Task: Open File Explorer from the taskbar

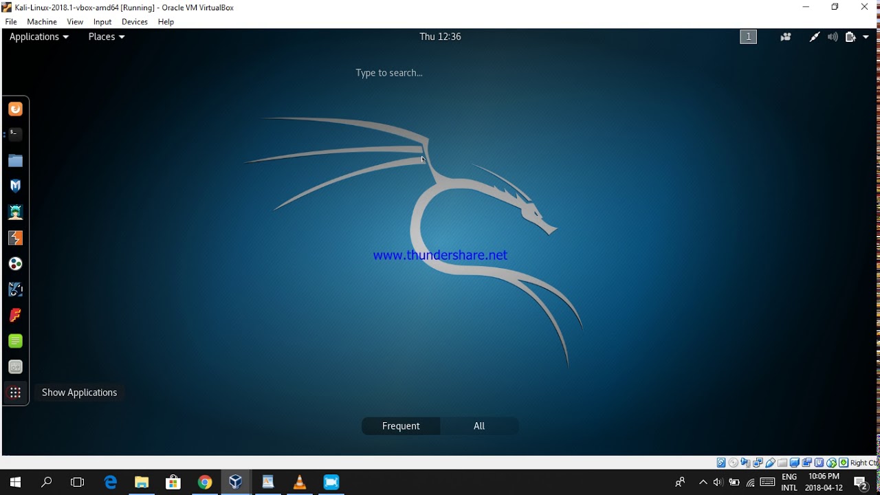Action: point(142,483)
